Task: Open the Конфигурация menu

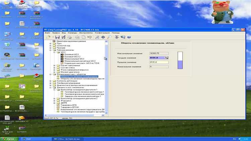Action: pyautogui.click(x=102, y=33)
